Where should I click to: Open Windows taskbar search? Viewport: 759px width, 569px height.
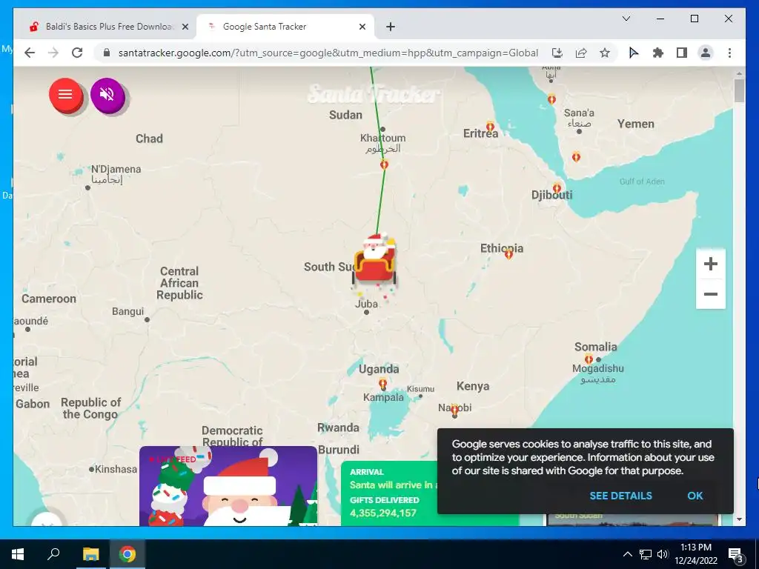pyautogui.click(x=53, y=554)
